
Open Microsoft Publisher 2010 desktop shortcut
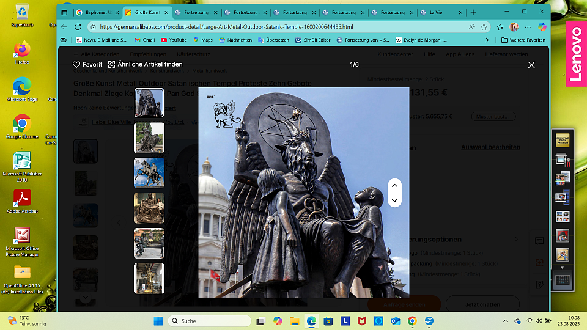point(22,166)
